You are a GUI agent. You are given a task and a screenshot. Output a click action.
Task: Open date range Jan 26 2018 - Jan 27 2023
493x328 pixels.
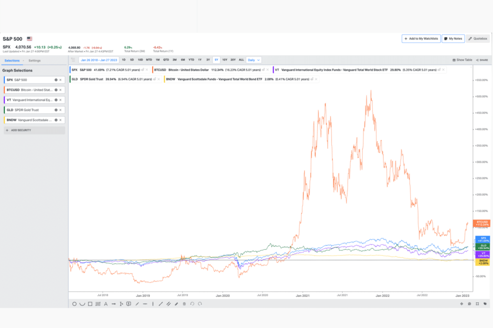coord(99,60)
